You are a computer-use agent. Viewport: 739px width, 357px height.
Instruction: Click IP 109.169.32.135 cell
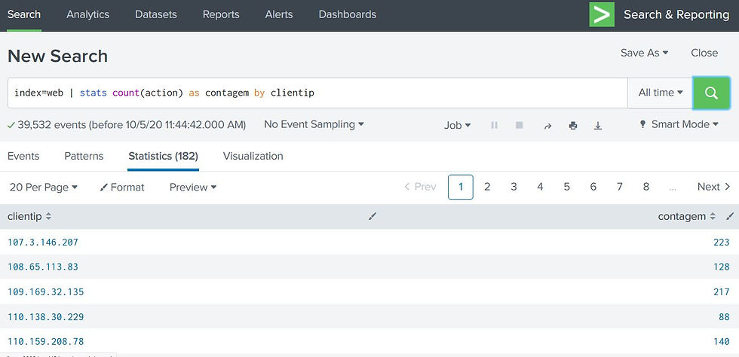46,291
